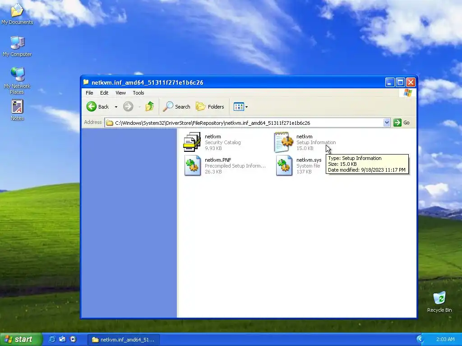Toggle the Folders pane button
This screenshot has width=462, height=346.
coord(210,106)
